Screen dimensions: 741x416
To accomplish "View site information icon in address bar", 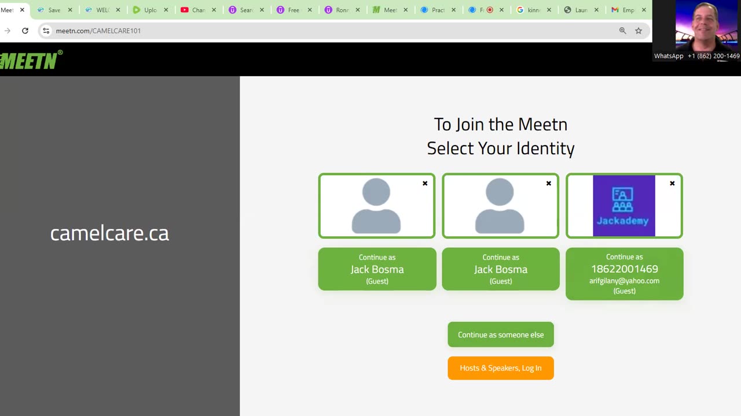I will (46, 31).
